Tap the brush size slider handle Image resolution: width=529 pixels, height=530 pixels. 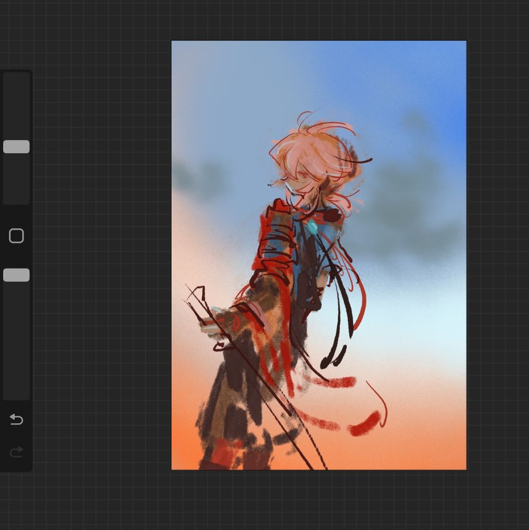coord(16,147)
